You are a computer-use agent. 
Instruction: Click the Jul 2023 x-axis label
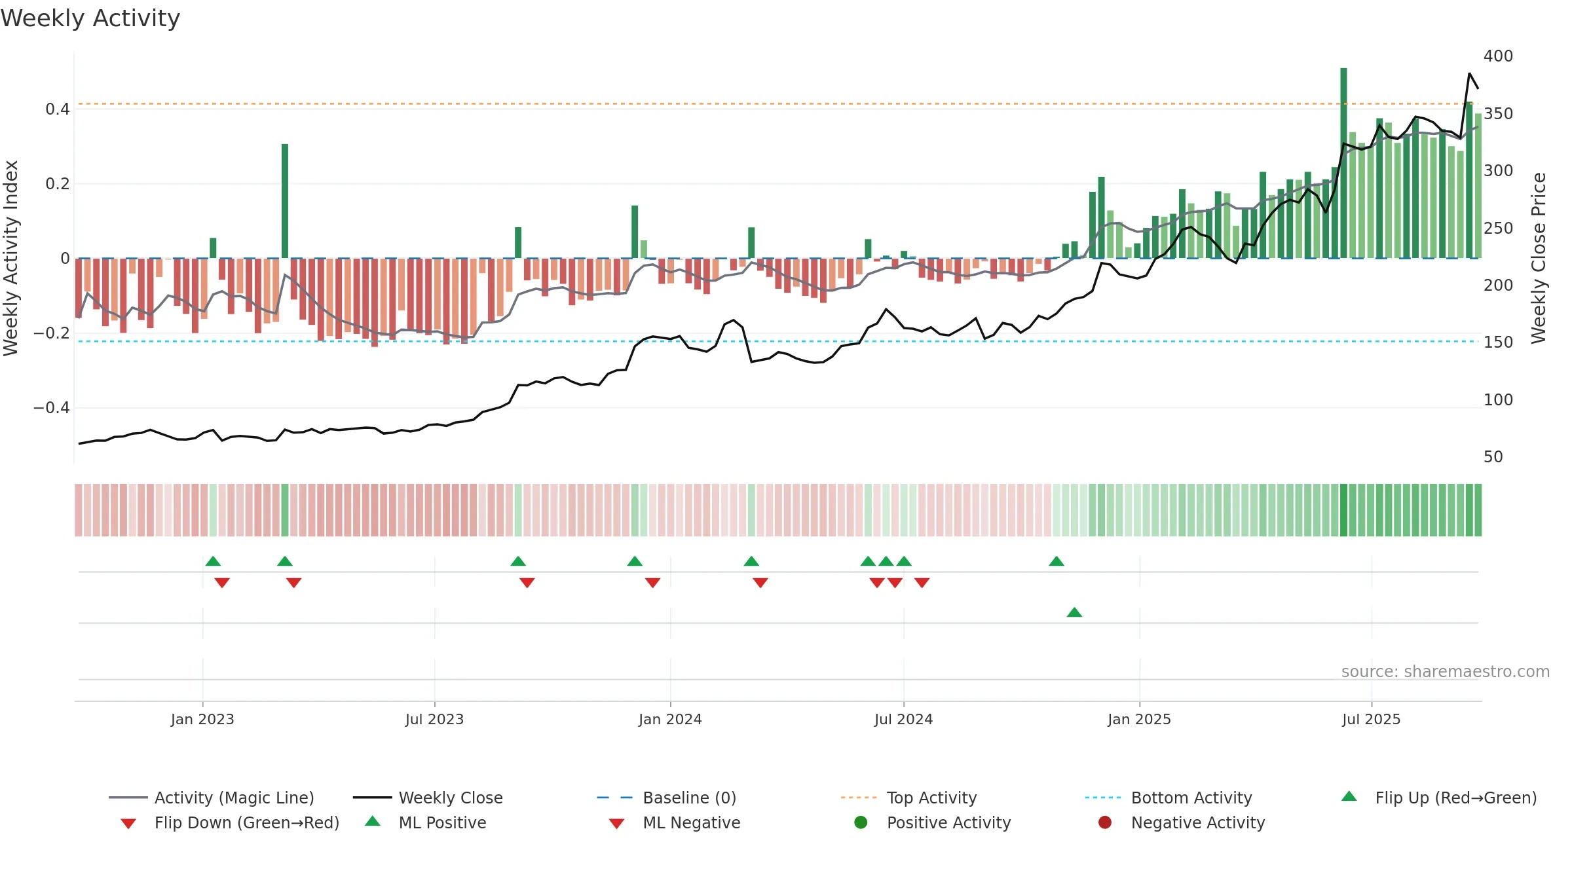(x=434, y=719)
